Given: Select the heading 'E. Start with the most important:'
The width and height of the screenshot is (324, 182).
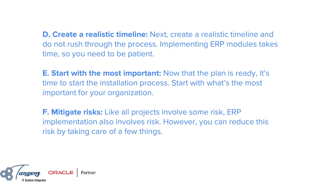Looking at the screenshot, I should pos(102,73).
